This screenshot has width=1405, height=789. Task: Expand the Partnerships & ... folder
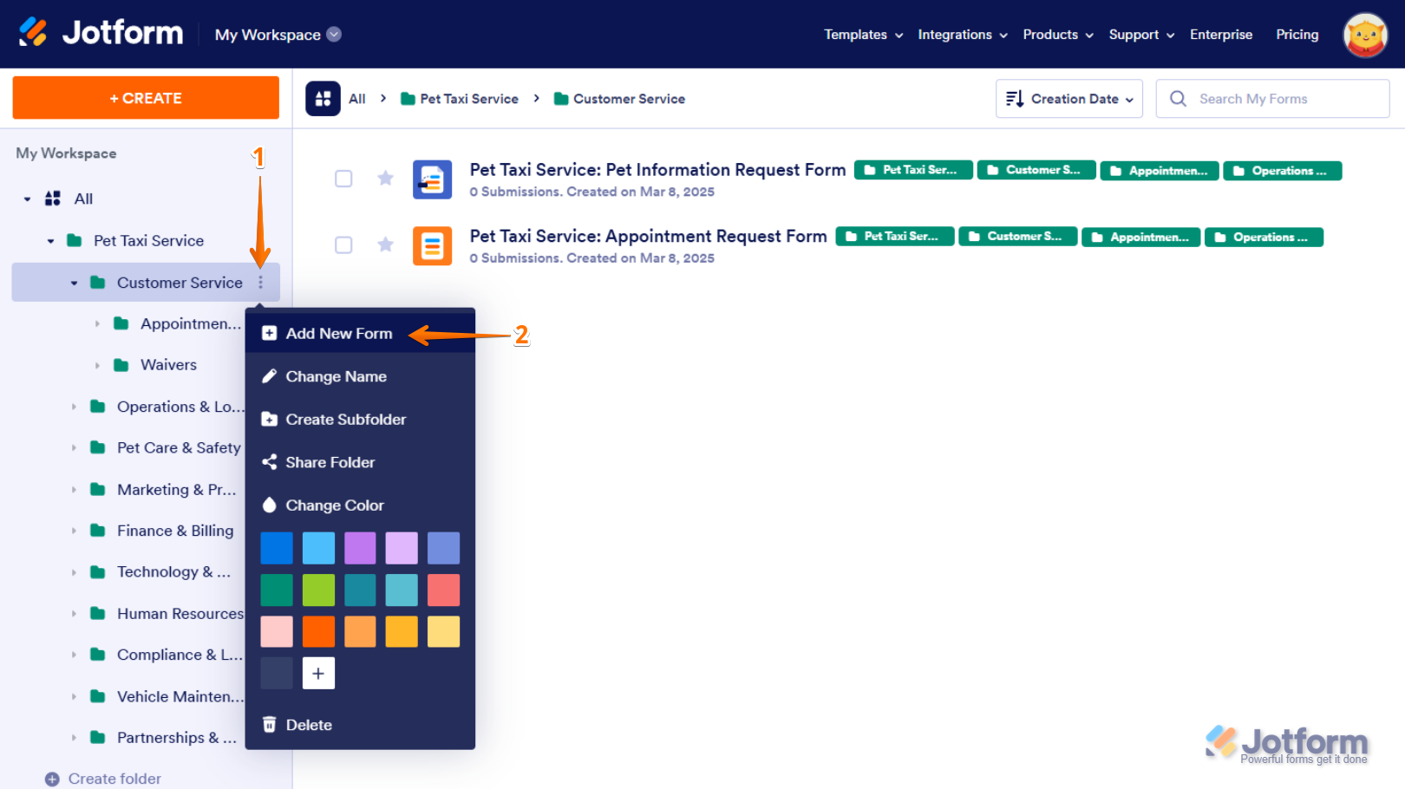pos(74,738)
